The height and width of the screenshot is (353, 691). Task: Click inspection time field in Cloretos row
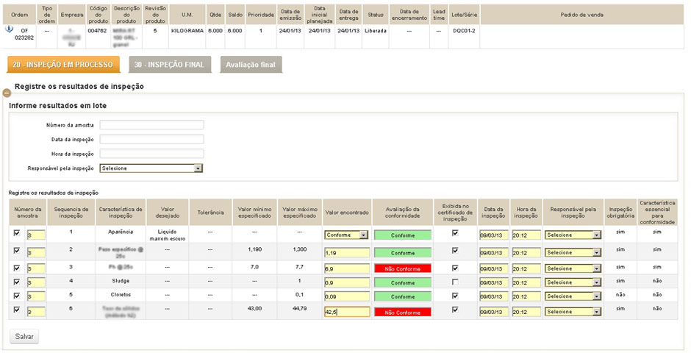[526, 296]
